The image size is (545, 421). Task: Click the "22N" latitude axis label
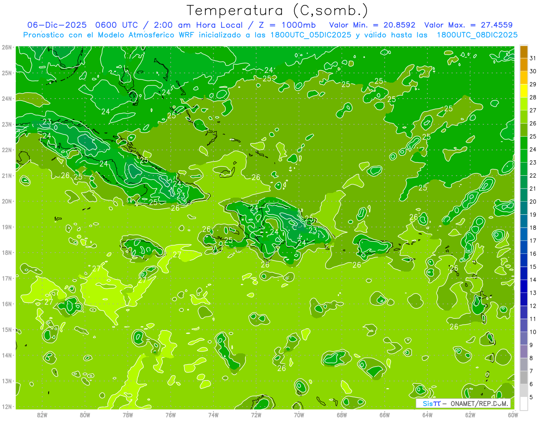click(7, 149)
